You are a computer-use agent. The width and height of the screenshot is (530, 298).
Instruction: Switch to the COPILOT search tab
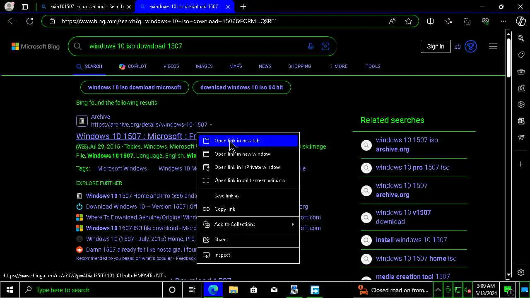[x=132, y=66]
